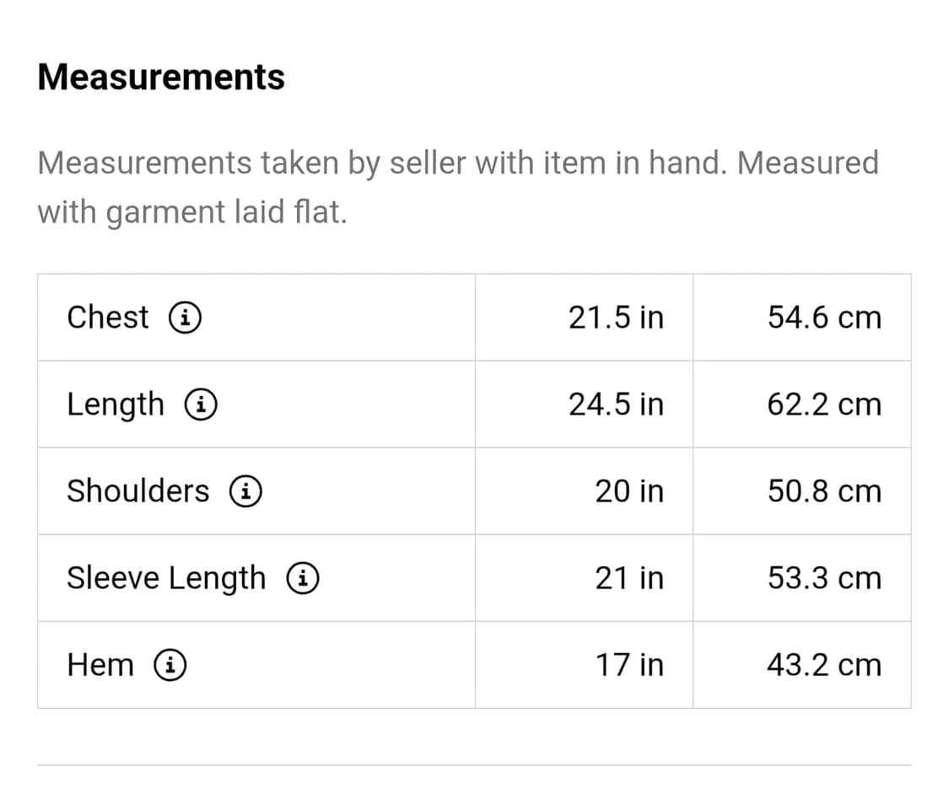Click the Measurements heading

coord(161,77)
